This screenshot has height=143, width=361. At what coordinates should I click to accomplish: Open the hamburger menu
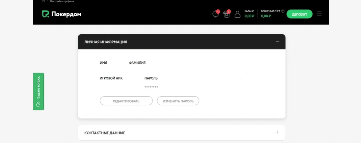pyautogui.click(x=319, y=14)
